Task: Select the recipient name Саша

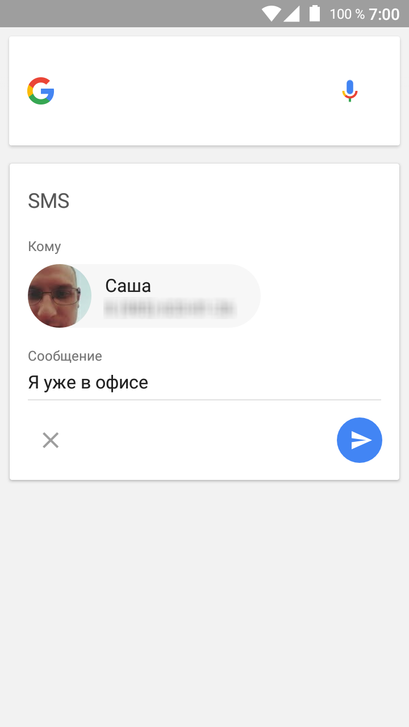Action: click(128, 286)
